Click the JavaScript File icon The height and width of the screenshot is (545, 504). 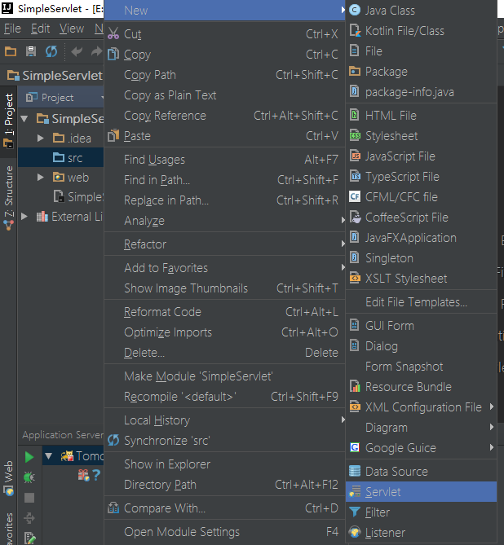click(355, 156)
